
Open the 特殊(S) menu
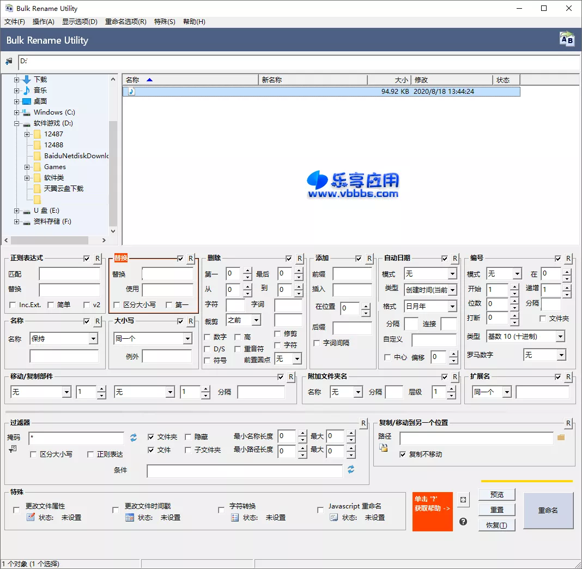tap(165, 21)
